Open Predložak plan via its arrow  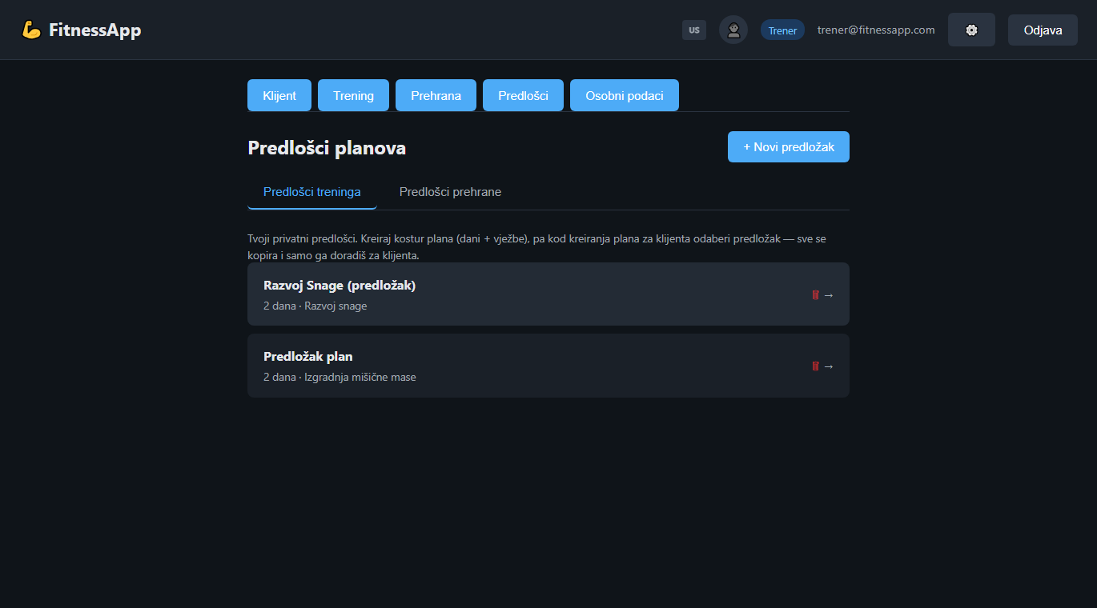click(x=829, y=366)
